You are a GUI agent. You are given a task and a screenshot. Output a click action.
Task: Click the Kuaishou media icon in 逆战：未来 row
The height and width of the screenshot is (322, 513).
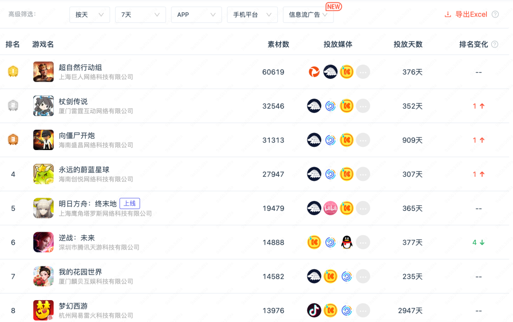[x=314, y=242]
